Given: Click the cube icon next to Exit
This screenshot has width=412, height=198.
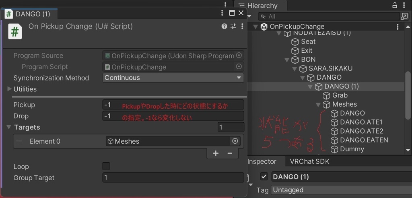Looking at the screenshot, I should (295, 50).
